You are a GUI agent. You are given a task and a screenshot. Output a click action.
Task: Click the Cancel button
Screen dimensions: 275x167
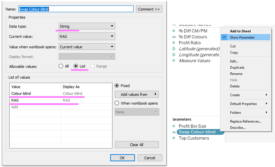click(150, 158)
